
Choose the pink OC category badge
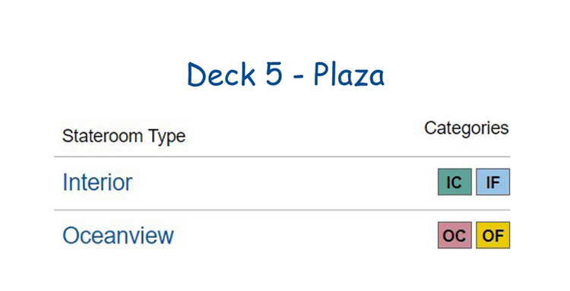[x=454, y=236]
